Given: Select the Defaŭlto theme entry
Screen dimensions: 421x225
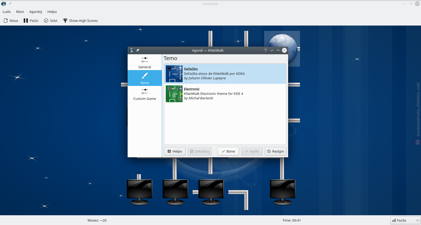Looking at the screenshot, I should pos(225,74).
